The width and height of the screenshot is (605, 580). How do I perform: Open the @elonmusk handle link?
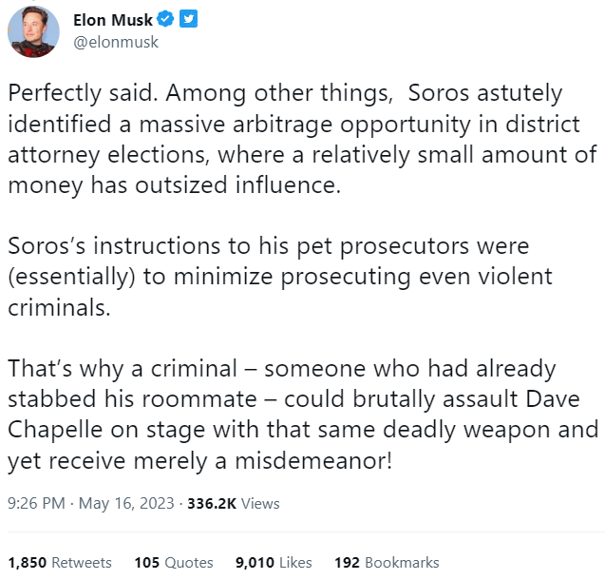(116, 42)
